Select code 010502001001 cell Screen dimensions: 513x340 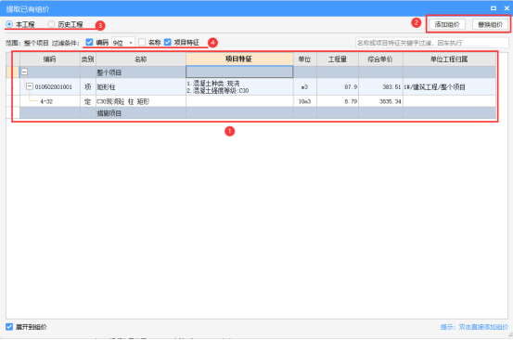[53, 86]
